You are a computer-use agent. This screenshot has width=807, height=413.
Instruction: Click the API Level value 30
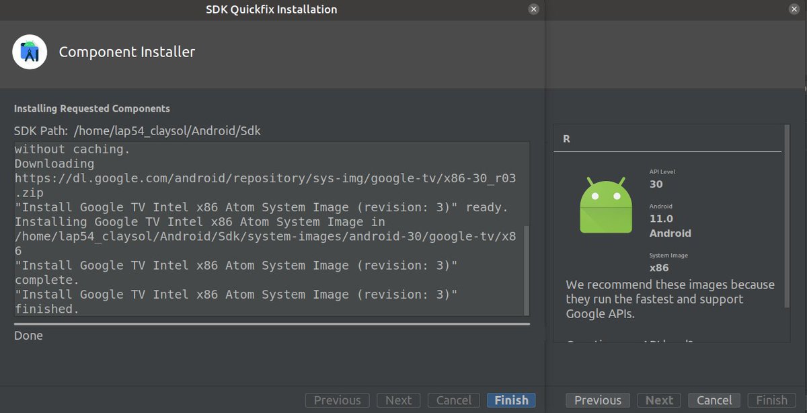click(x=656, y=184)
